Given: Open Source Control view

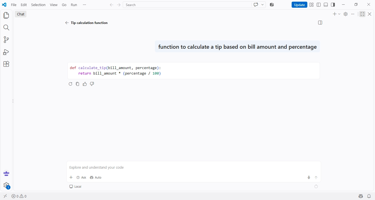Looking at the screenshot, I should [6, 40].
